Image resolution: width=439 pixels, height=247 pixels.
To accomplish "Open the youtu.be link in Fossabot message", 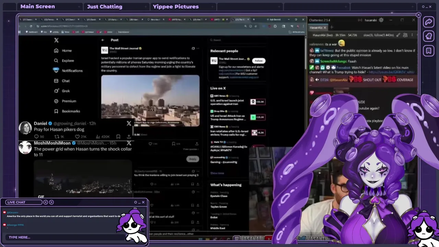I will point(392,72).
